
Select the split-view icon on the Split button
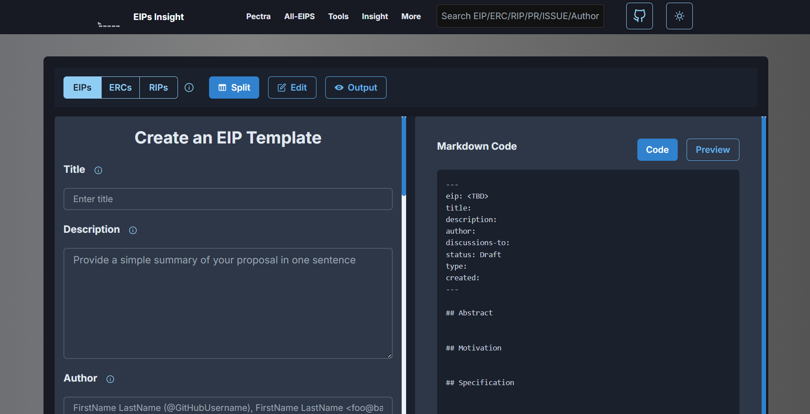pyautogui.click(x=223, y=88)
